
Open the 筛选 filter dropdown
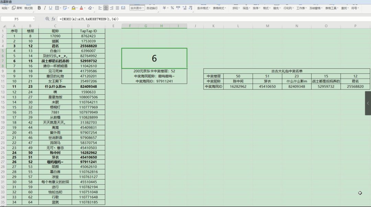(x=246, y=8)
